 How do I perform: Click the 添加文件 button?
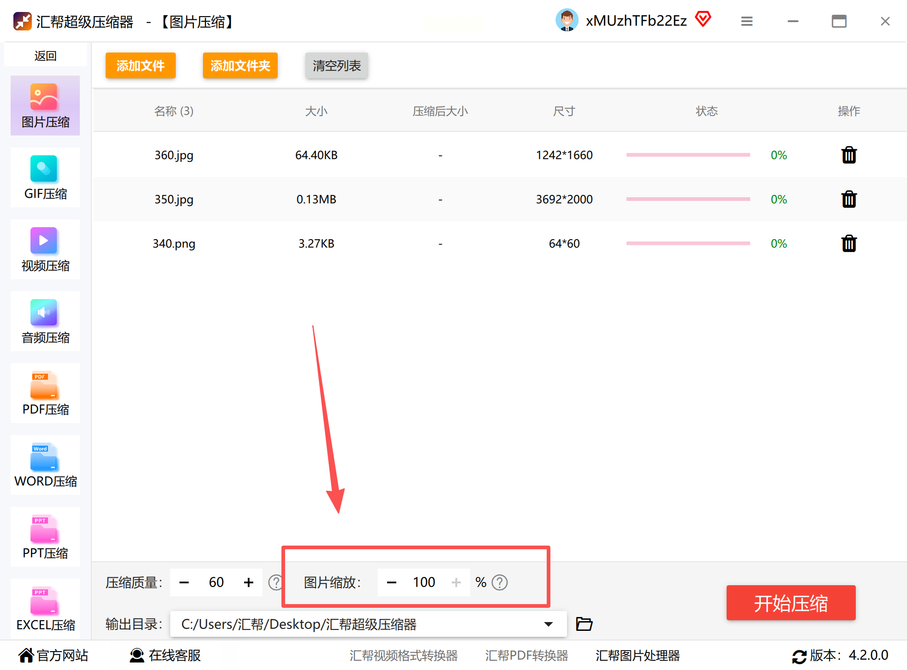[x=140, y=65]
